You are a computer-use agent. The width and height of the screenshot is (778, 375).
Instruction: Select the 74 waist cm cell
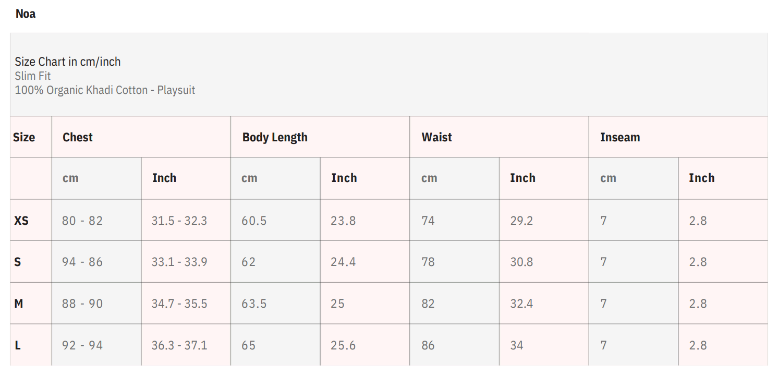(x=428, y=221)
